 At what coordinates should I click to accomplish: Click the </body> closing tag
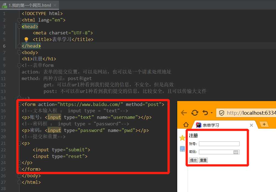[31, 176]
